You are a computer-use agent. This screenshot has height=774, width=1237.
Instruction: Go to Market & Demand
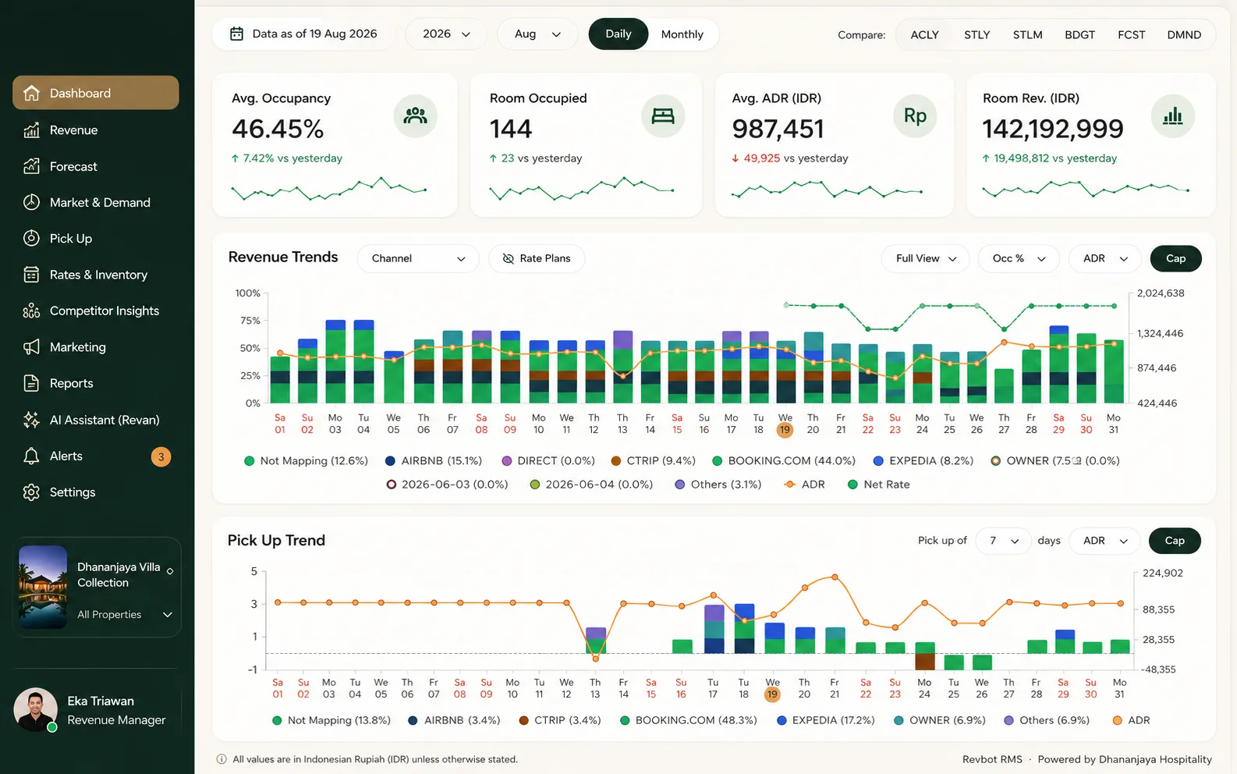coord(96,202)
